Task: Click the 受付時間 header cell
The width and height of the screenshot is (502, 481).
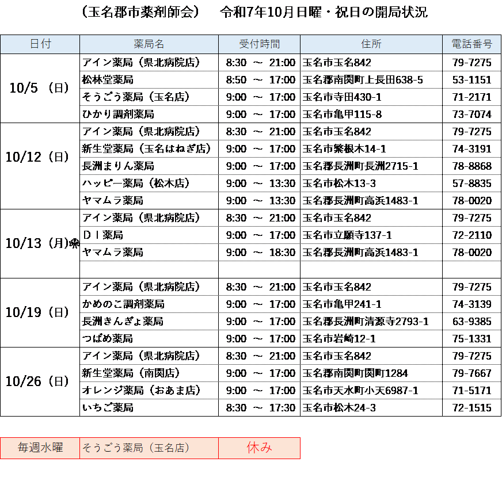Action: (259, 44)
